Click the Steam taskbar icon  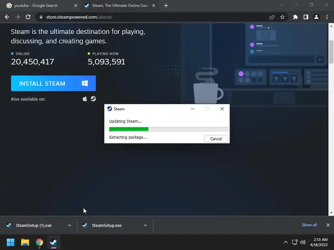(x=54, y=242)
